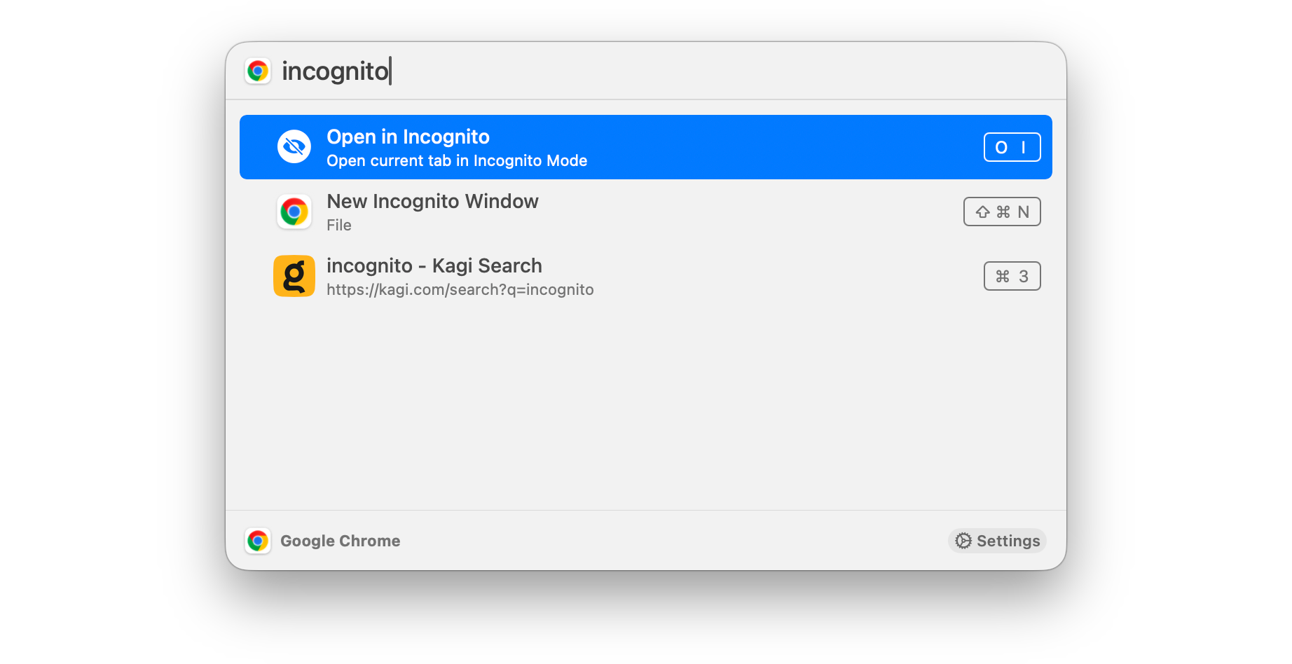Click the kagi.com search URL text

(x=460, y=290)
